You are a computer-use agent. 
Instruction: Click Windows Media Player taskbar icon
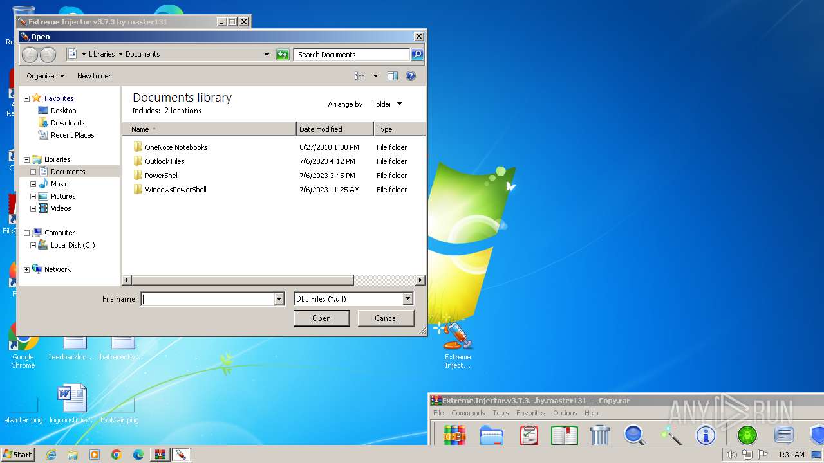[95, 455]
